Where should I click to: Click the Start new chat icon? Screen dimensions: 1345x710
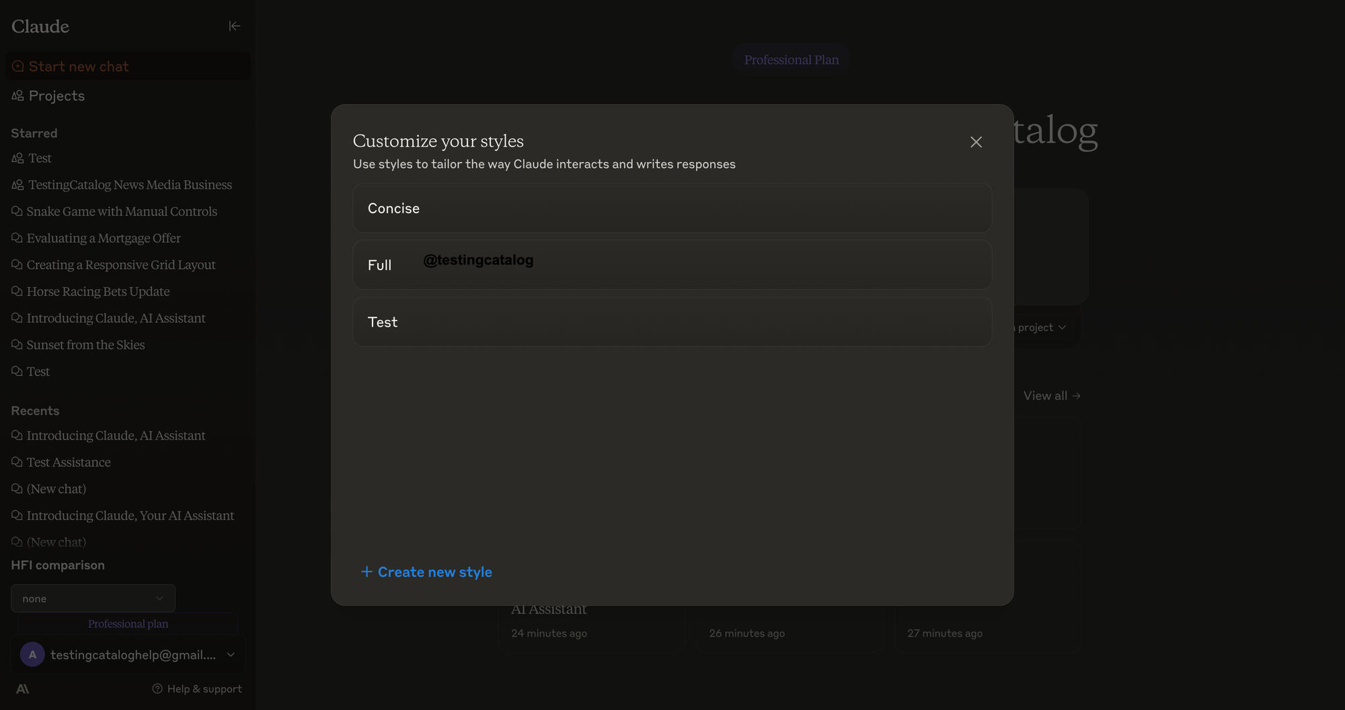tap(18, 67)
